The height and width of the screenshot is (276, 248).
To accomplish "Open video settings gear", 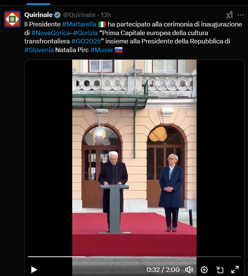I will (204, 270).
